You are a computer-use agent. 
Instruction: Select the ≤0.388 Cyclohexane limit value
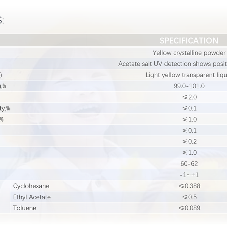point(190,186)
